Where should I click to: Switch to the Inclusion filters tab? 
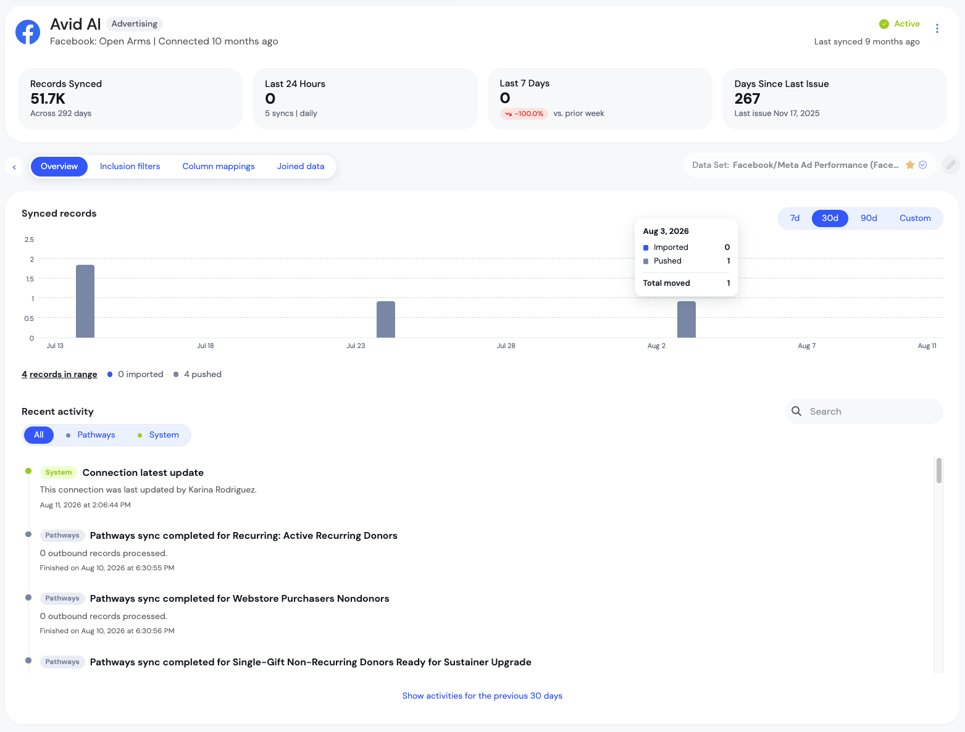130,167
